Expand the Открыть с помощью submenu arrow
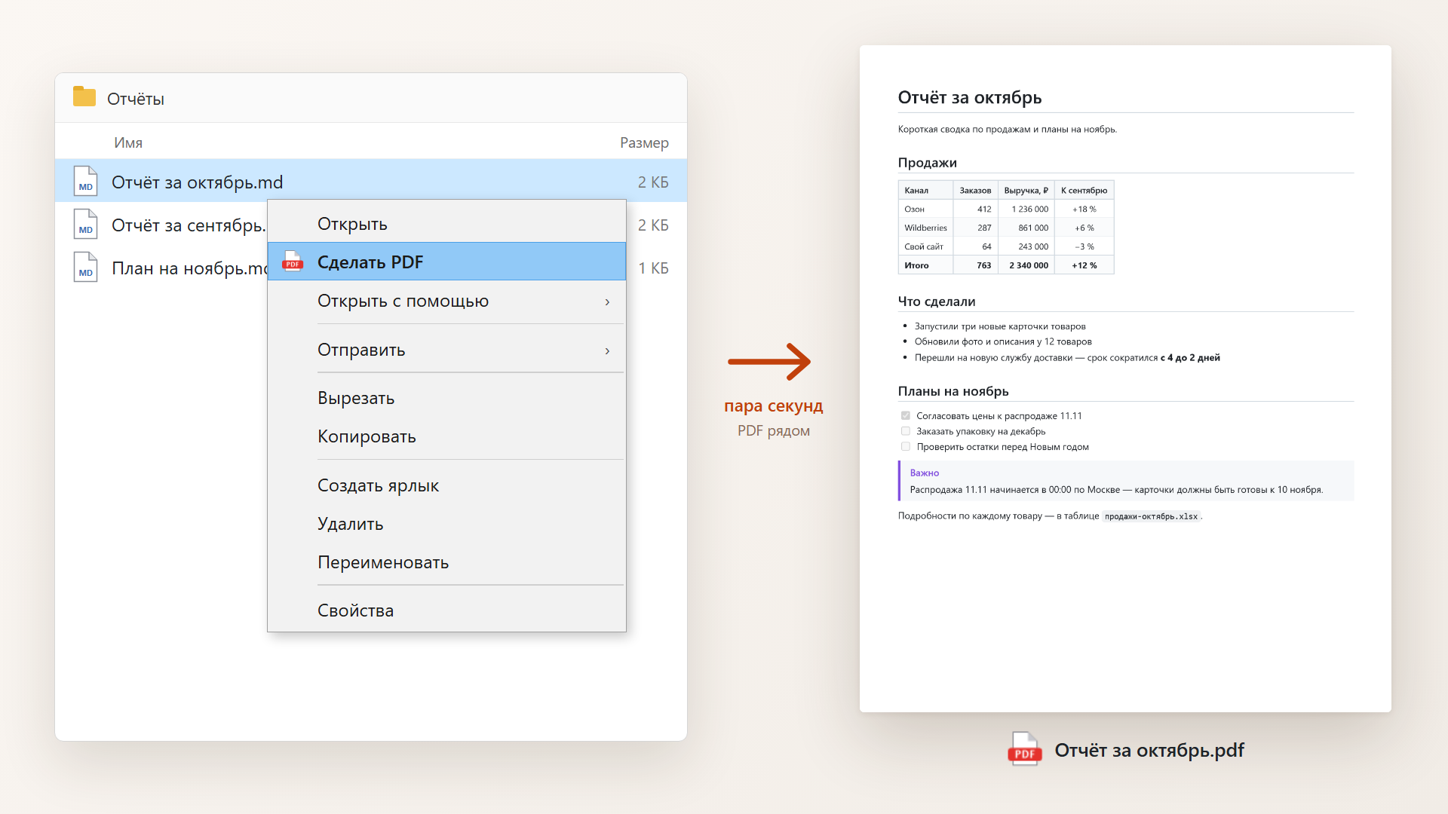The height and width of the screenshot is (814, 1448). pos(607,301)
